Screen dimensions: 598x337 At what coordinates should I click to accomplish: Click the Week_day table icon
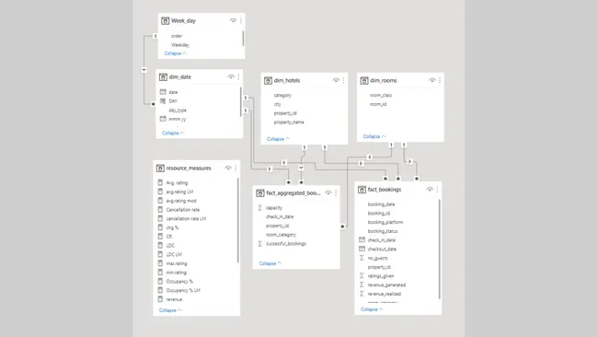[x=165, y=20]
